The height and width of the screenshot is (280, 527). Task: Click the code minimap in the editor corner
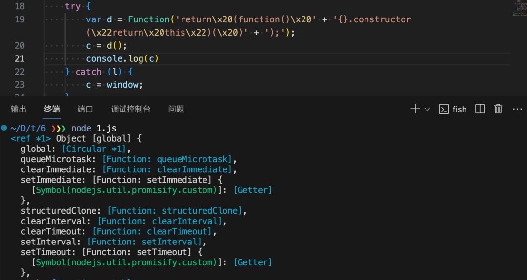(519, 8)
